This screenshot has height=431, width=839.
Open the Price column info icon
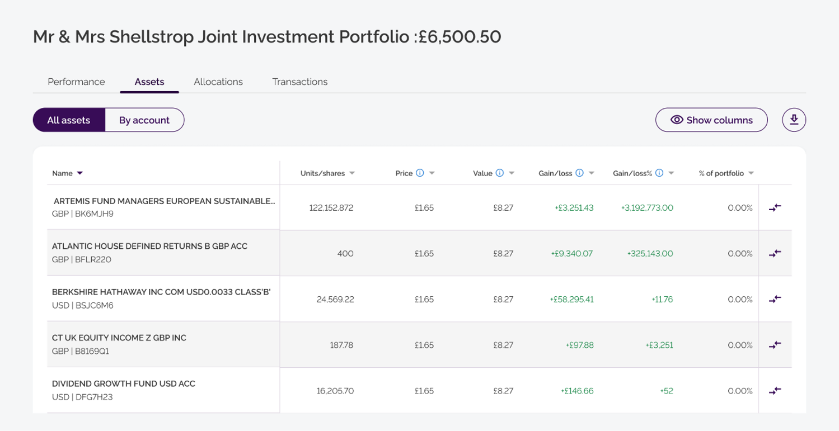(420, 173)
